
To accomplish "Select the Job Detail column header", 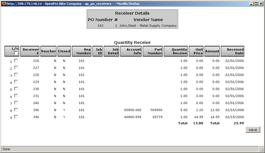I will pos(112,51).
